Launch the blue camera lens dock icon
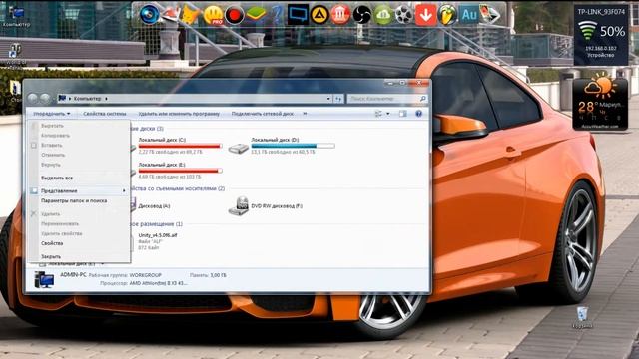 (x=149, y=15)
